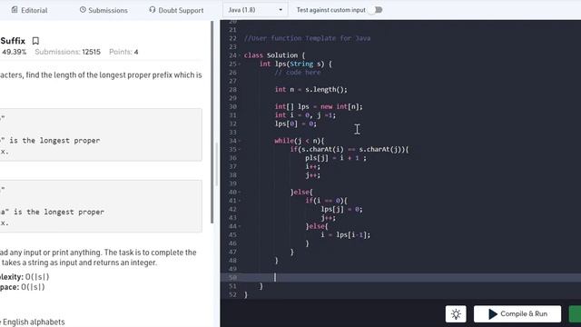Click 'Points: 4' text
The image size is (581, 327).
[x=123, y=52]
